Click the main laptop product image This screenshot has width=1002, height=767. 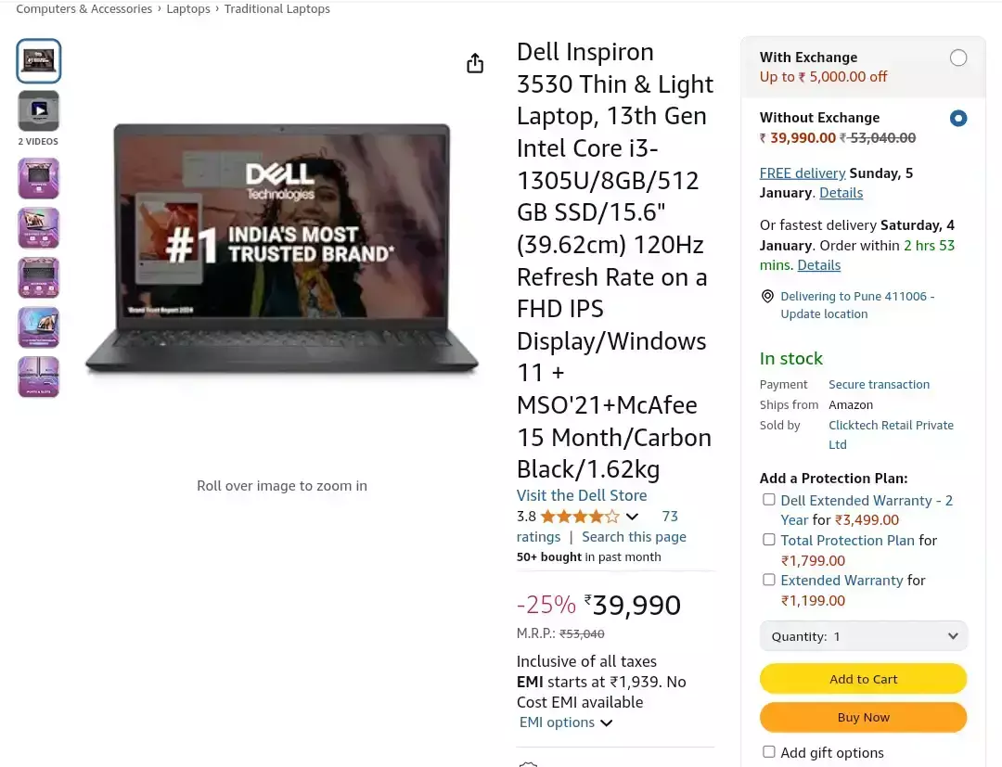tap(282, 248)
